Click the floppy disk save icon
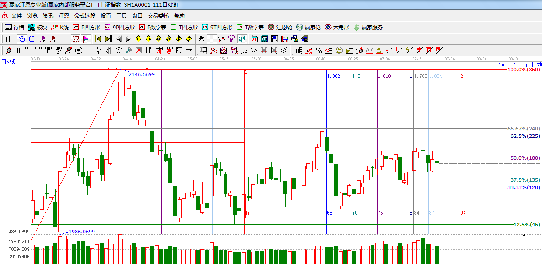 [285, 39]
